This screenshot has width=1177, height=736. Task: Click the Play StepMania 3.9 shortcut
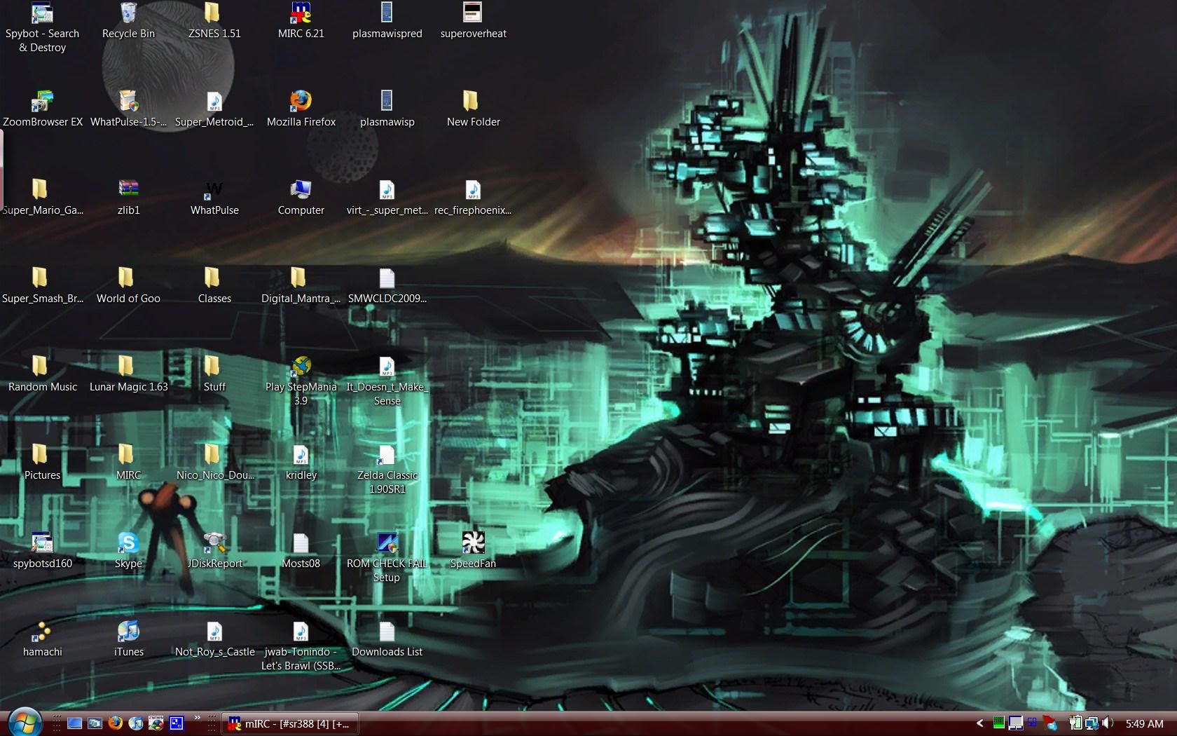pyautogui.click(x=301, y=367)
